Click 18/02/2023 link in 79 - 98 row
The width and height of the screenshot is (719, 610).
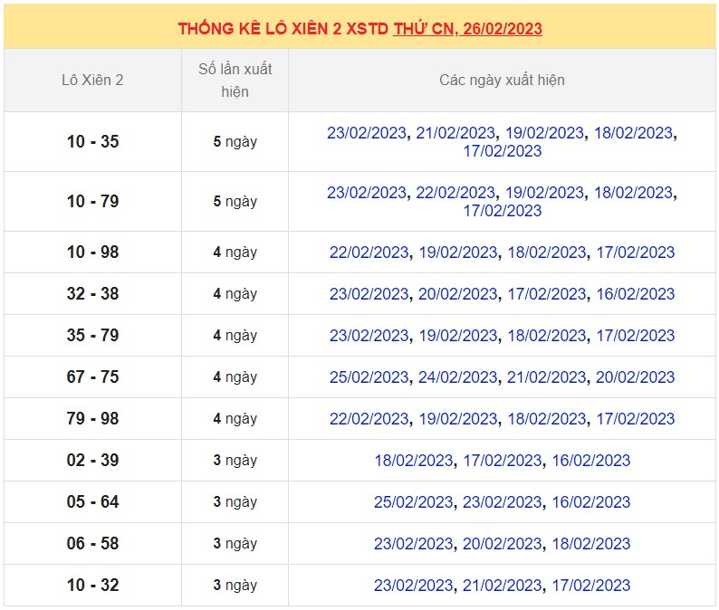tap(546, 419)
